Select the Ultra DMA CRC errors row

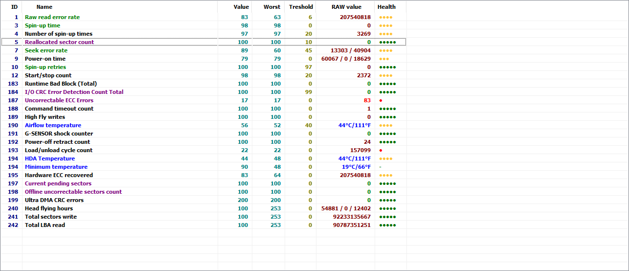click(x=203, y=200)
